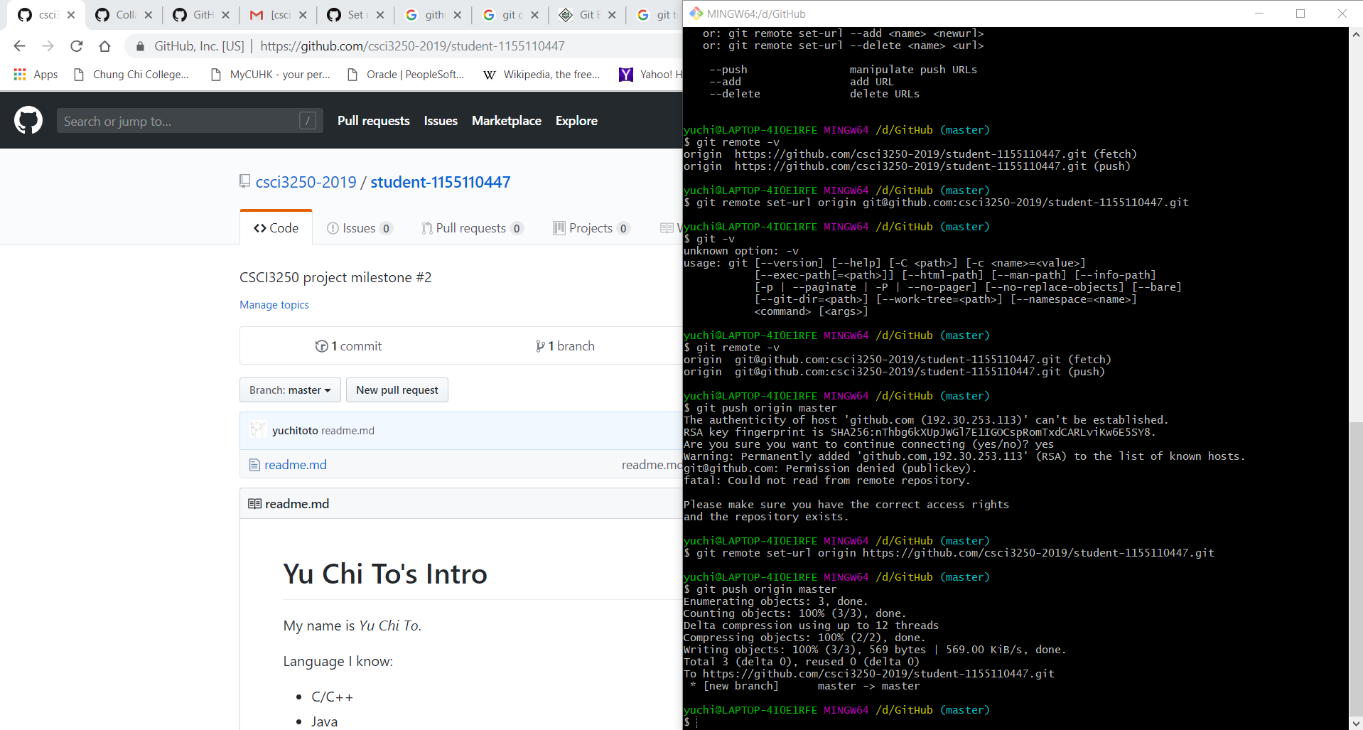Screen dimensions: 1363x730
Task: View the 1 branch link
Action: 566,346
